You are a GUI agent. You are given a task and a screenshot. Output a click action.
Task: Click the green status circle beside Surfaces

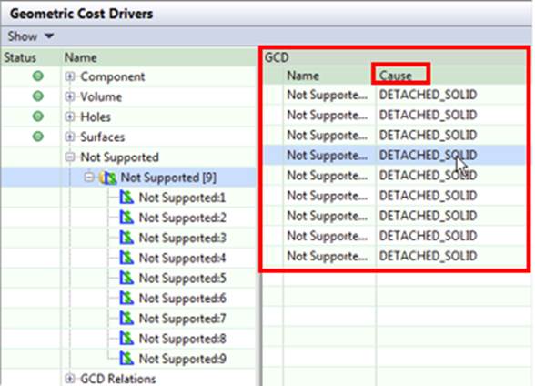tap(38, 137)
